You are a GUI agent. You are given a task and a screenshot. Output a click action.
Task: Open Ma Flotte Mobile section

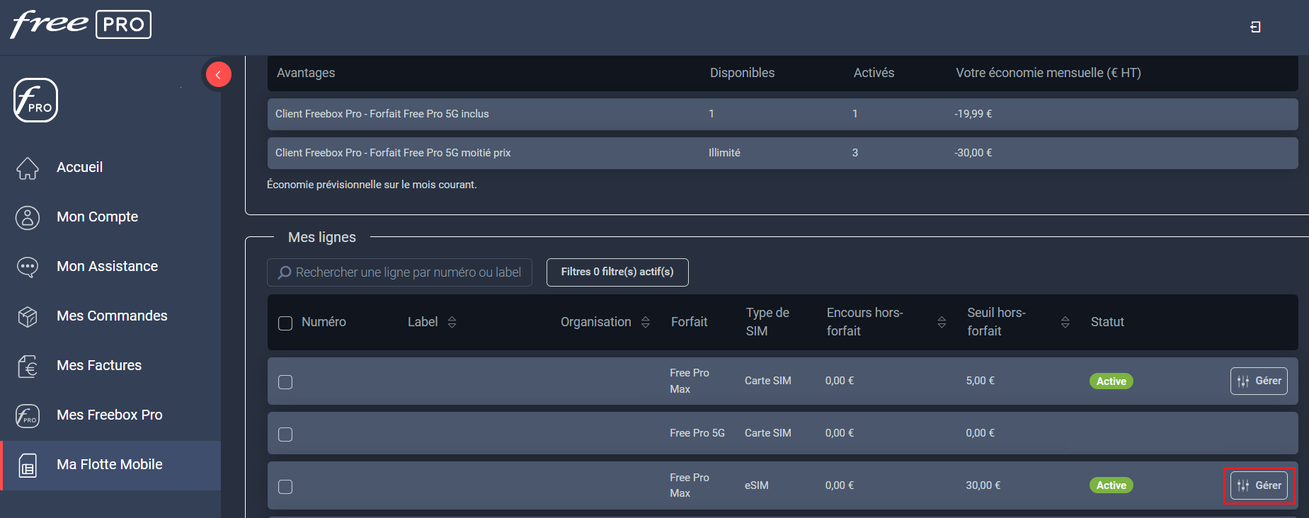pos(109,464)
